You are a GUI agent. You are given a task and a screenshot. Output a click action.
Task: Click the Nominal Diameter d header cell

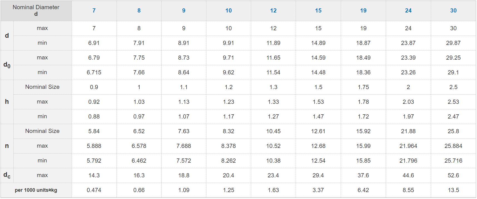36,11
